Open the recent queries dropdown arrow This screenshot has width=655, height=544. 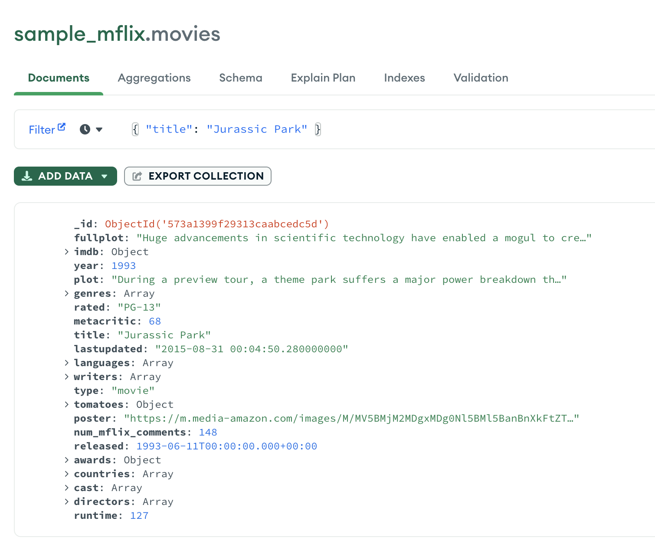[99, 129]
